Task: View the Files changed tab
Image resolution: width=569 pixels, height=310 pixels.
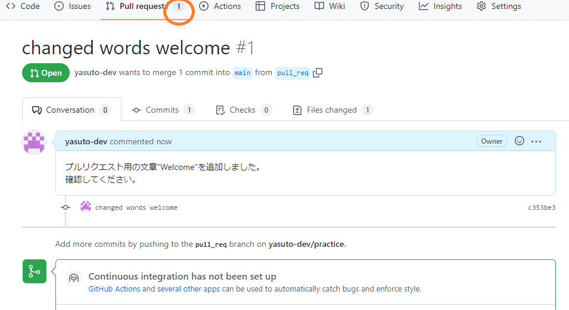Action: [333, 110]
